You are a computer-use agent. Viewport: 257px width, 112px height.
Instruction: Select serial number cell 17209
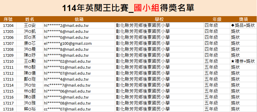[8, 55]
